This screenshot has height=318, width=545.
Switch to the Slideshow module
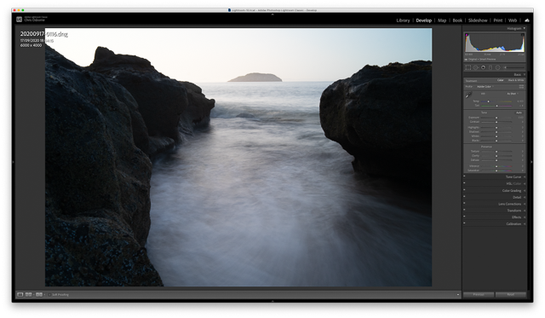pos(478,20)
